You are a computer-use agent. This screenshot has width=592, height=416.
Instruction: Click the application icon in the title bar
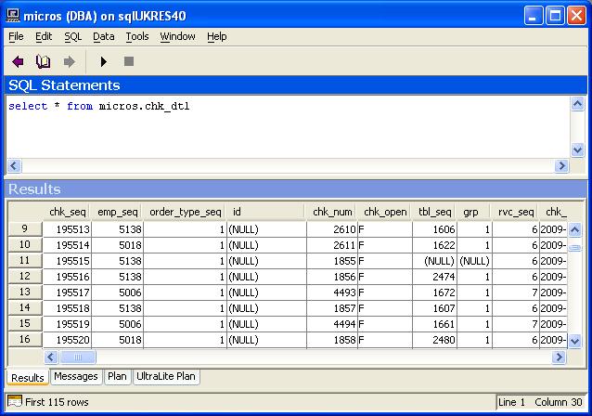point(13,16)
